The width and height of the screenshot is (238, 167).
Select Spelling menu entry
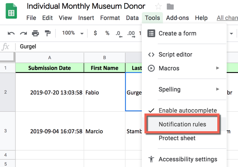184,89
